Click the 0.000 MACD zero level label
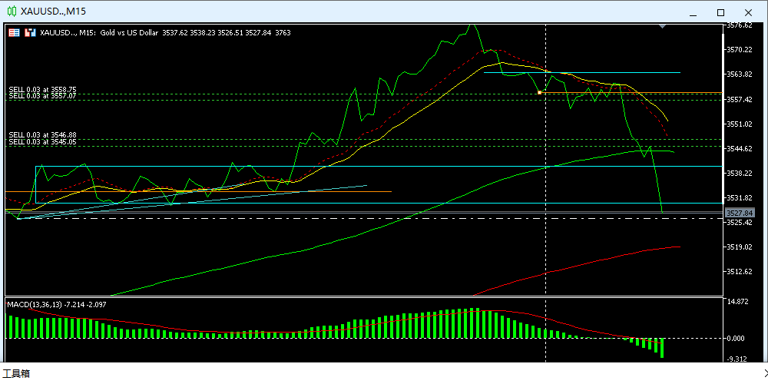Viewport: 768px width, 384px height. click(737, 338)
